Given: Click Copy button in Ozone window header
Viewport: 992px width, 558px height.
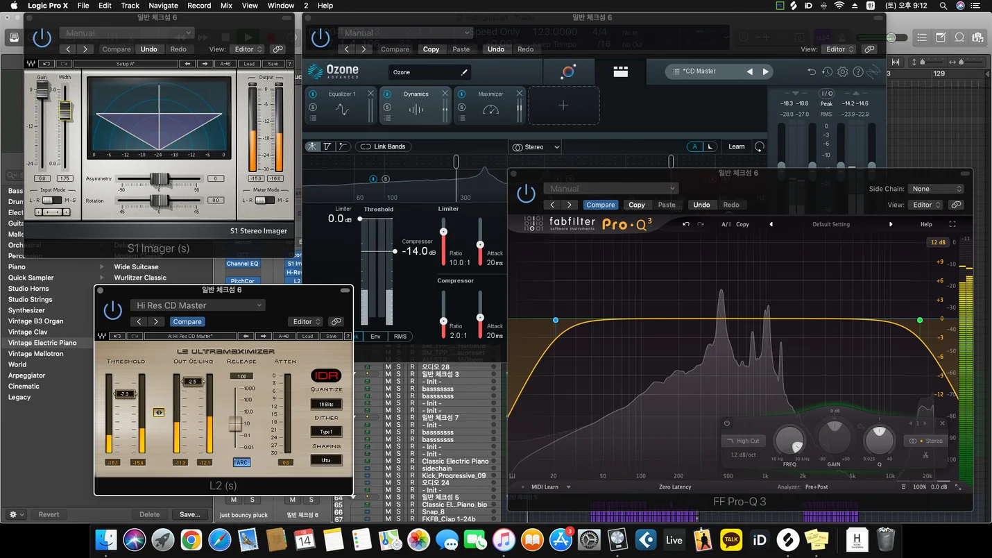Looking at the screenshot, I should tap(431, 49).
